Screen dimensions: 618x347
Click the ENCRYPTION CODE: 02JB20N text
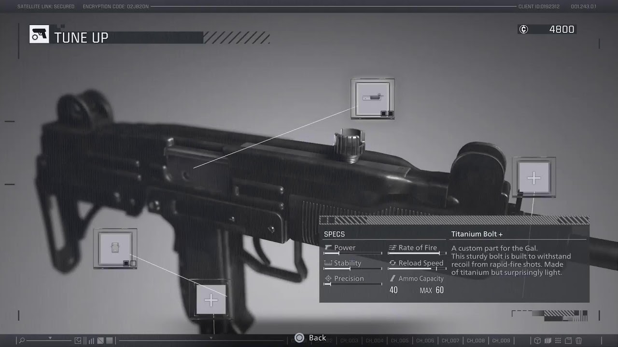point(116,7)
